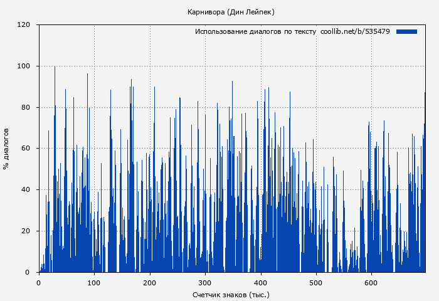Click legend label "Использование диалогов по тексту"
Image resolution: width=439 pixels, height=301 pixels.
pos(255,31)
